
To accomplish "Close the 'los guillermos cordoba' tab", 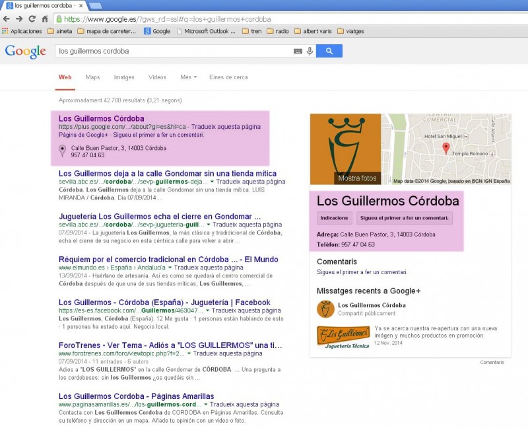I will coord(81,6).
